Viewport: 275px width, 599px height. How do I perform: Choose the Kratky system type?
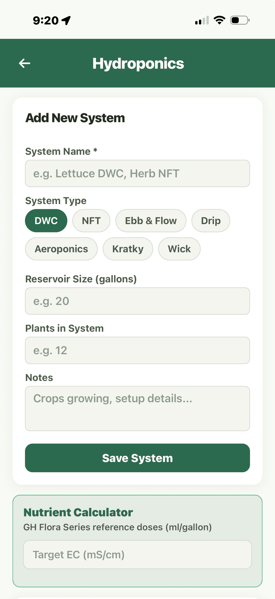pos(128,249)
